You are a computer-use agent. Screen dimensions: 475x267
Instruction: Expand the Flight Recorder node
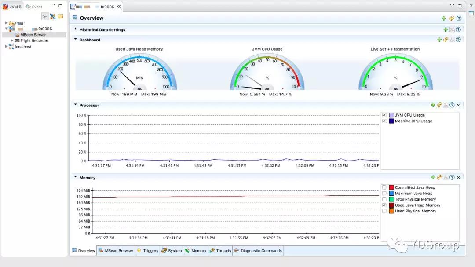(x=12, y=40)
